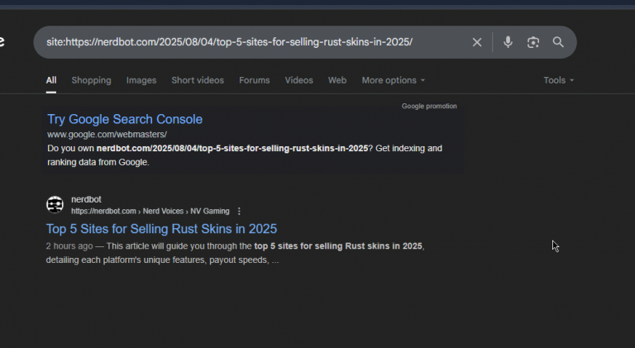635x348 pixels.
Task: Click the nerdbot site favicon
Action: (55, 205)
